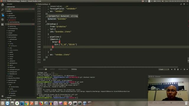Launch Google Chrome from the dock
The height and width of the screenshot is (106, 189).
coord(27,103)
